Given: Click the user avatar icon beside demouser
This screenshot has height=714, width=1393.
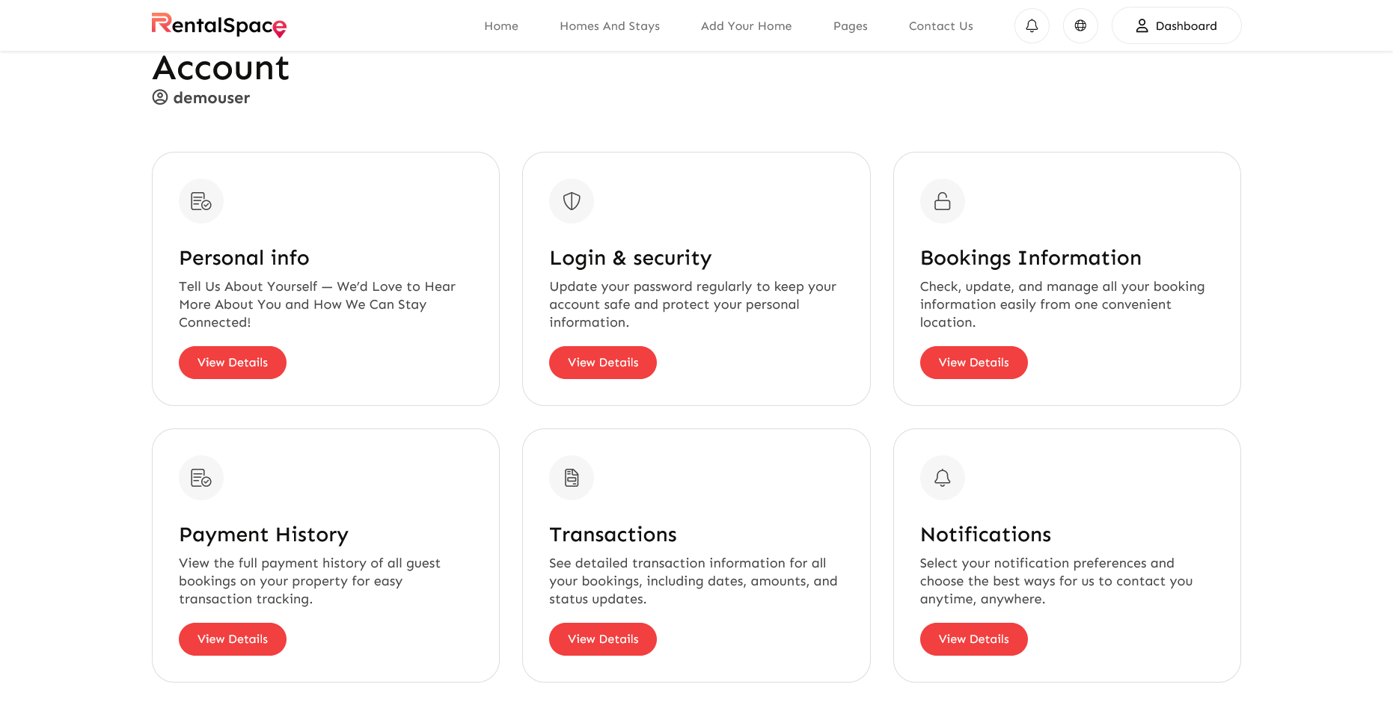Looking at the screenshot, I should click(160, 97).
